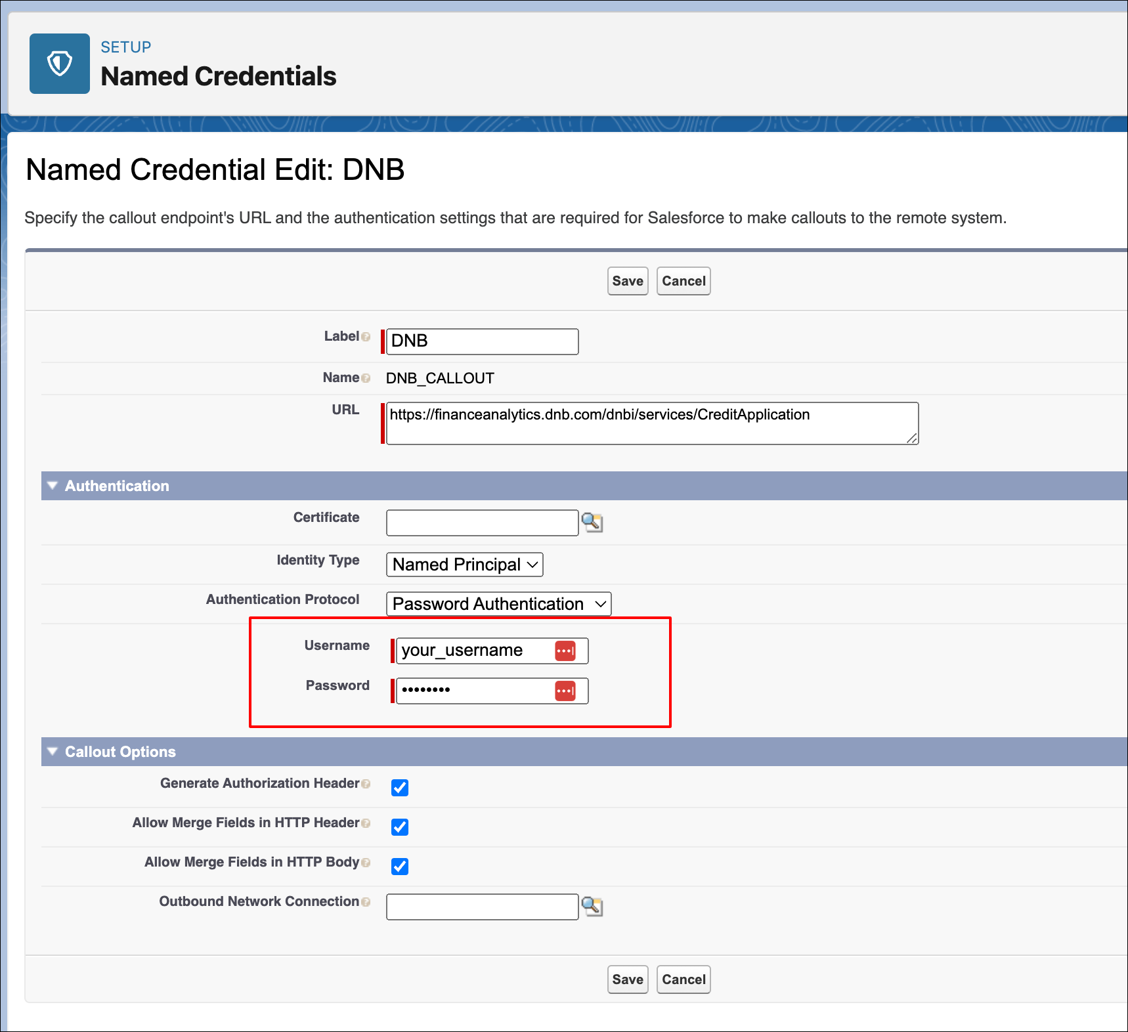Click inside the URL text area
Image resolution: width=1128 pixels, height=1032 pixels.
(653, 423)
